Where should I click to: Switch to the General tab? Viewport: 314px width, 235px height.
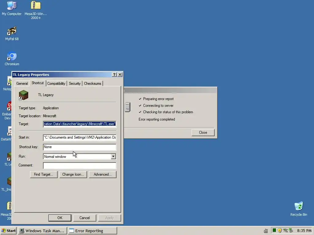point(22,84)
